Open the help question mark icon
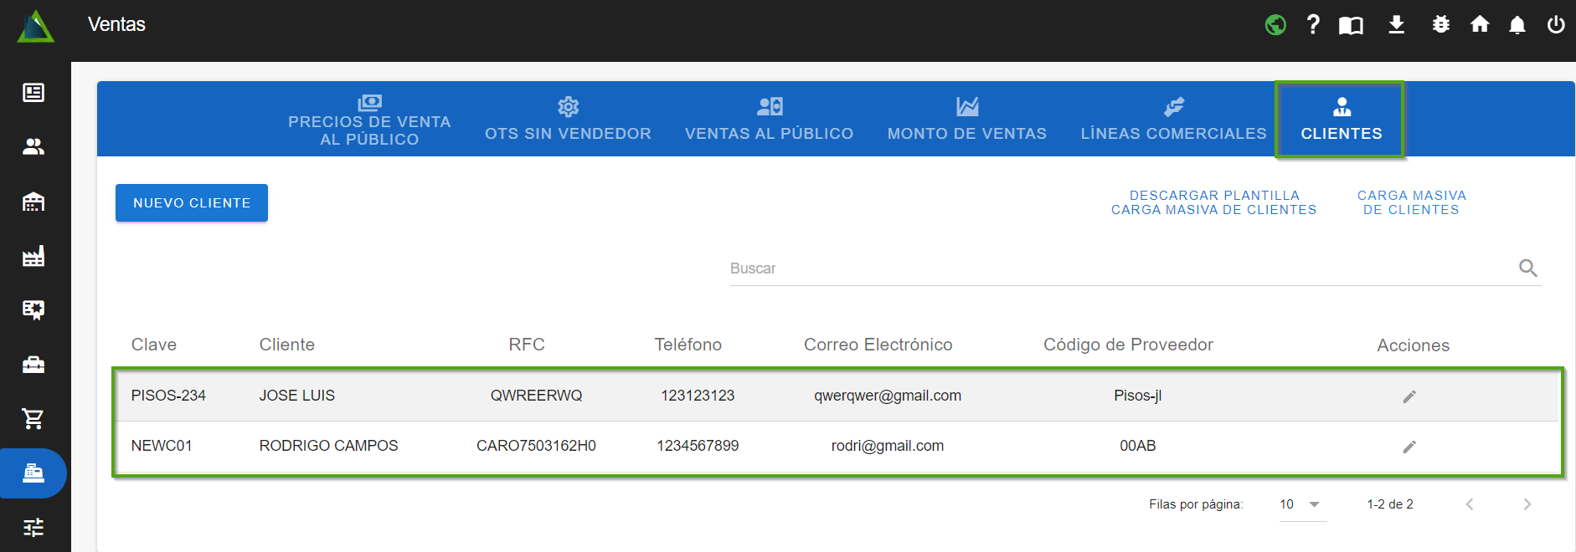1576x552 pixels. point(1313,25)
